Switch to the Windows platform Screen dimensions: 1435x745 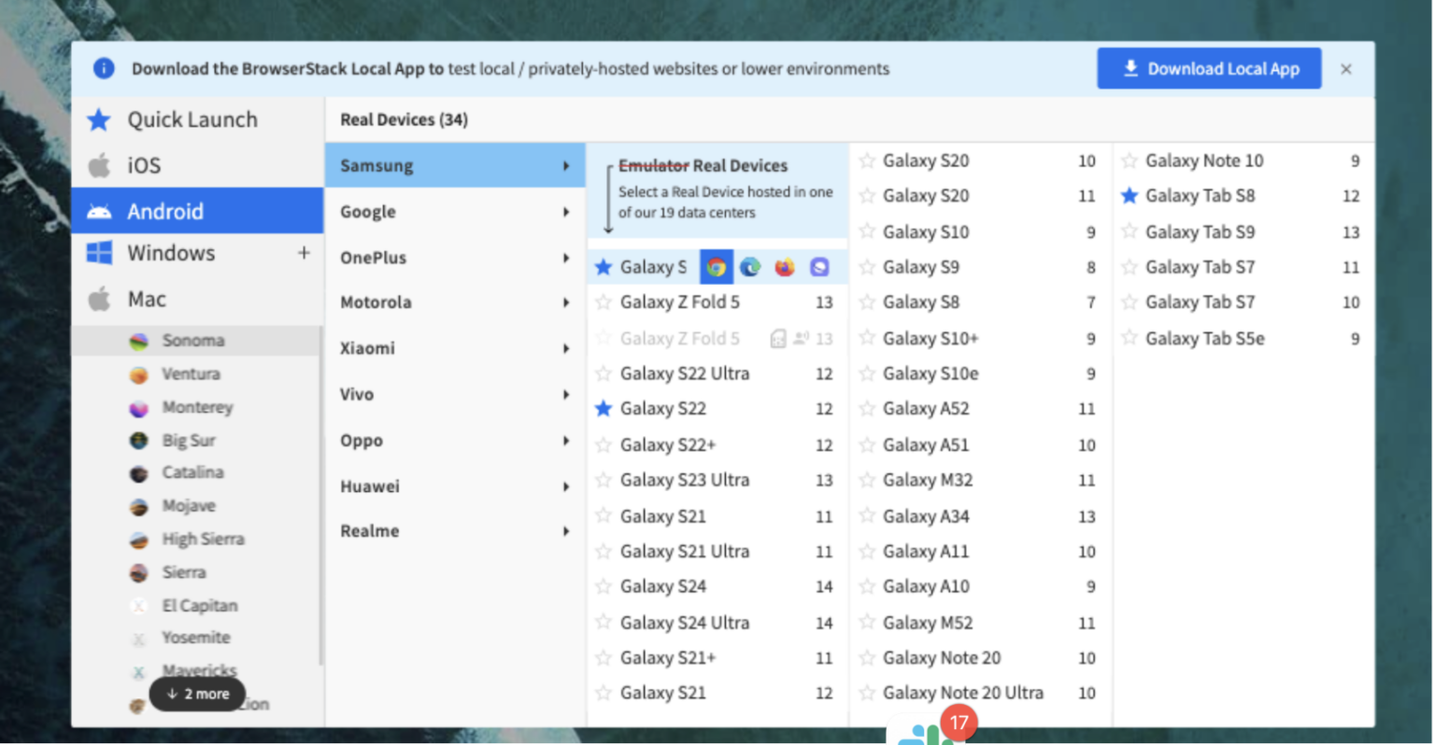tap(198, 253)
